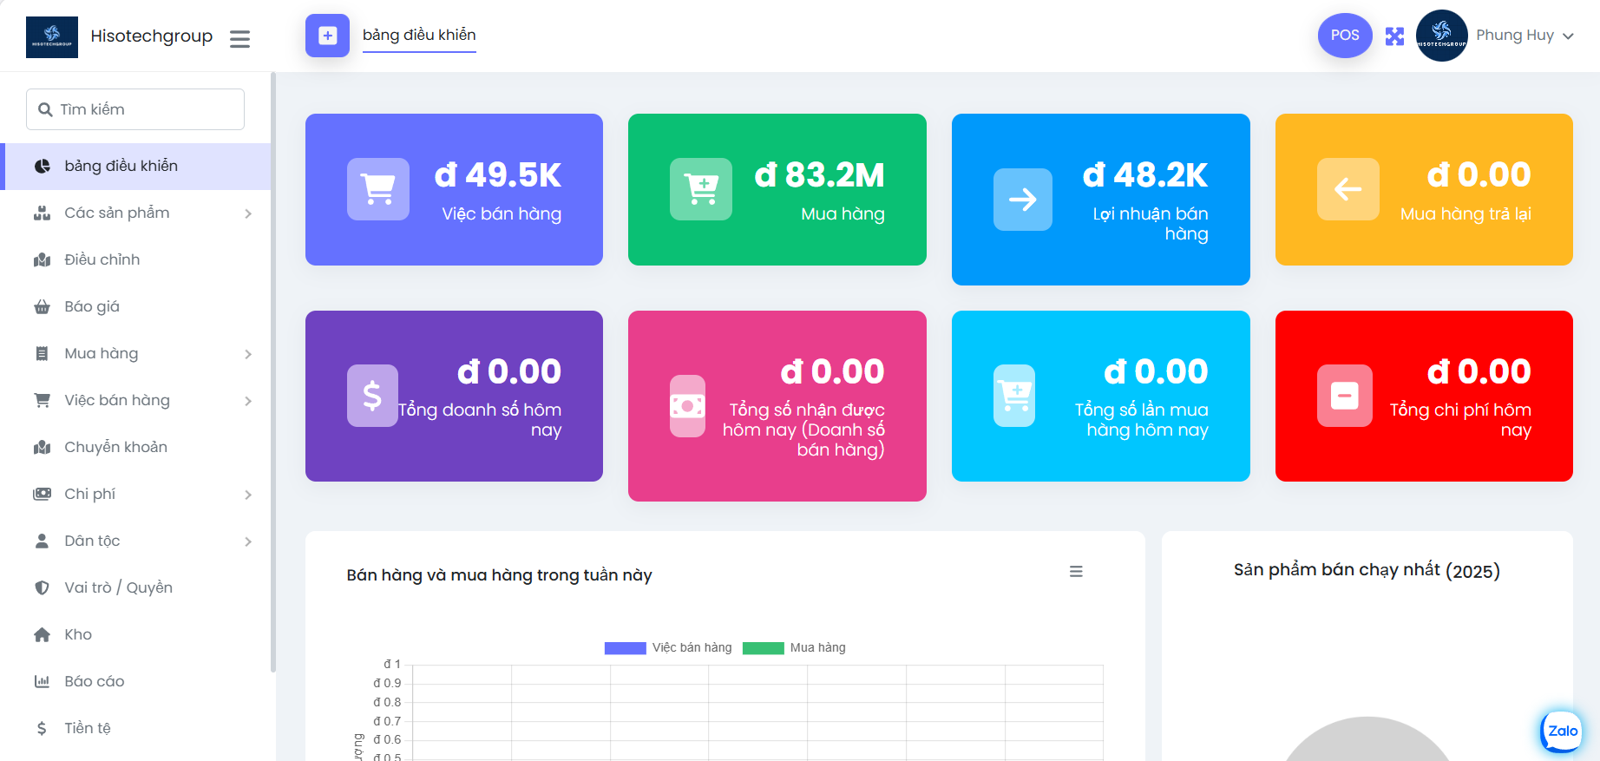
Task: Click the fullscreen toggle icon
Action: (x=1394, y=36)
